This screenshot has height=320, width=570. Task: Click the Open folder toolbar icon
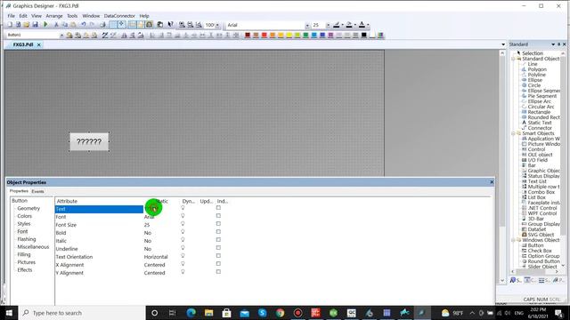(27, 25)
